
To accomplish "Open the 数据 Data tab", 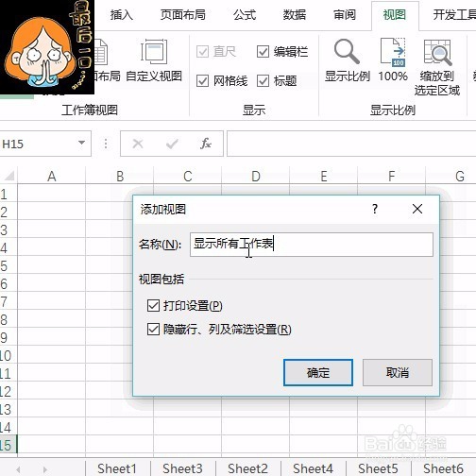I will click(x=295, y=15).
